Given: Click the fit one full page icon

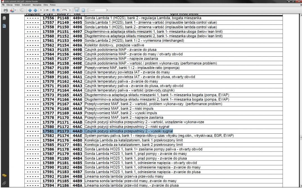Looking at the screenshot, I should (83, 10).
